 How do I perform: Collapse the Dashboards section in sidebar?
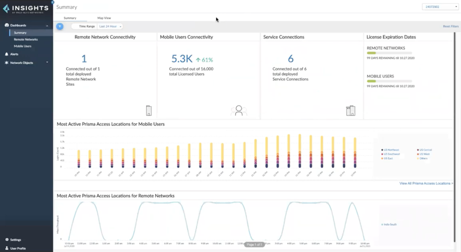pyautogui.click(x=47, y=25)
